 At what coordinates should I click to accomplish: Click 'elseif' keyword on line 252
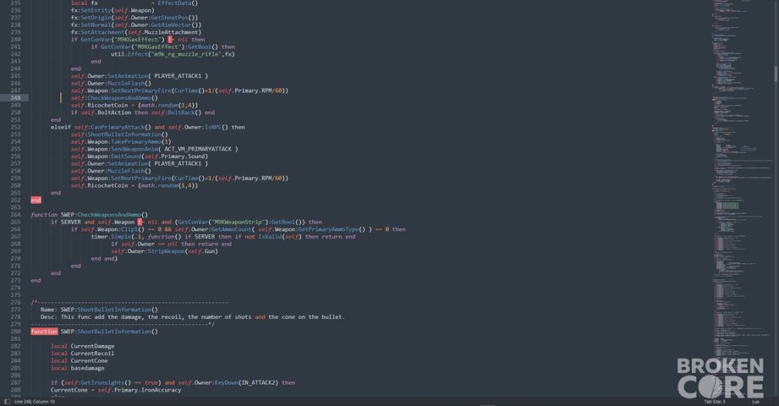[x=61, y=127]
